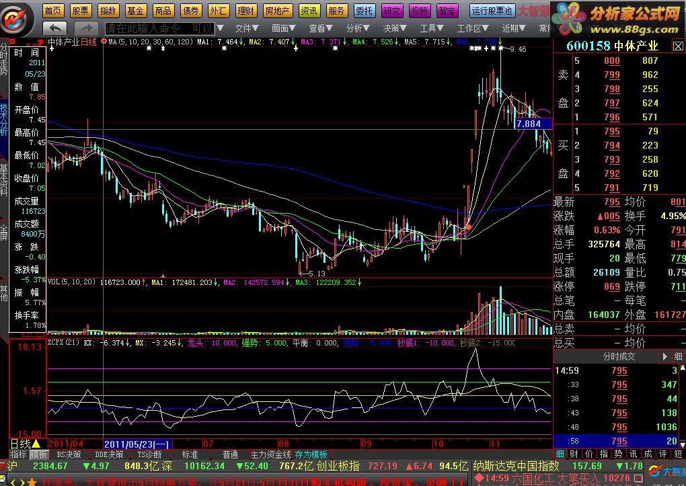Image resolution: width=686 pixels, height=486 pixels.
Task: Open the 工具 menu
Action: tap(432, 28)
